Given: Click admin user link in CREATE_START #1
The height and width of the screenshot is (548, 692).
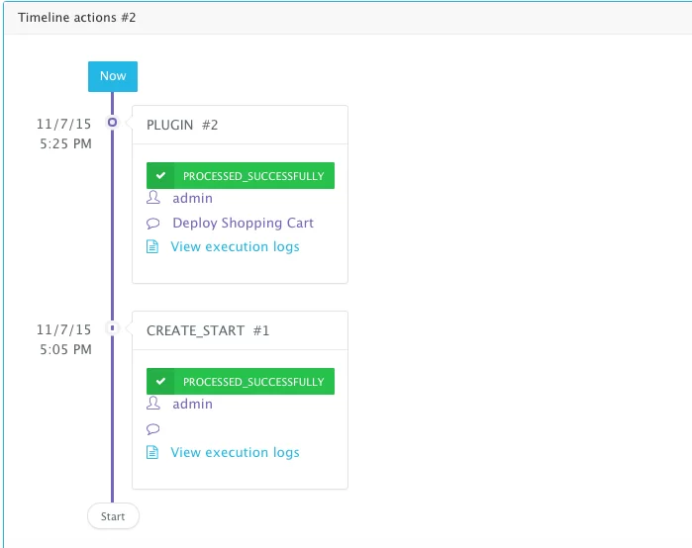Looking at the screenshot, I should [192, 404].
